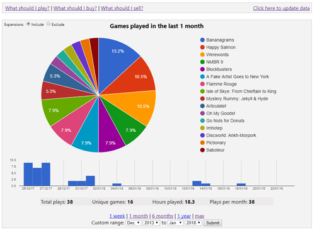Viewport: 315px width, 232px height.
Task: Click 'Click here to update data' link
Action: [281, 8]
